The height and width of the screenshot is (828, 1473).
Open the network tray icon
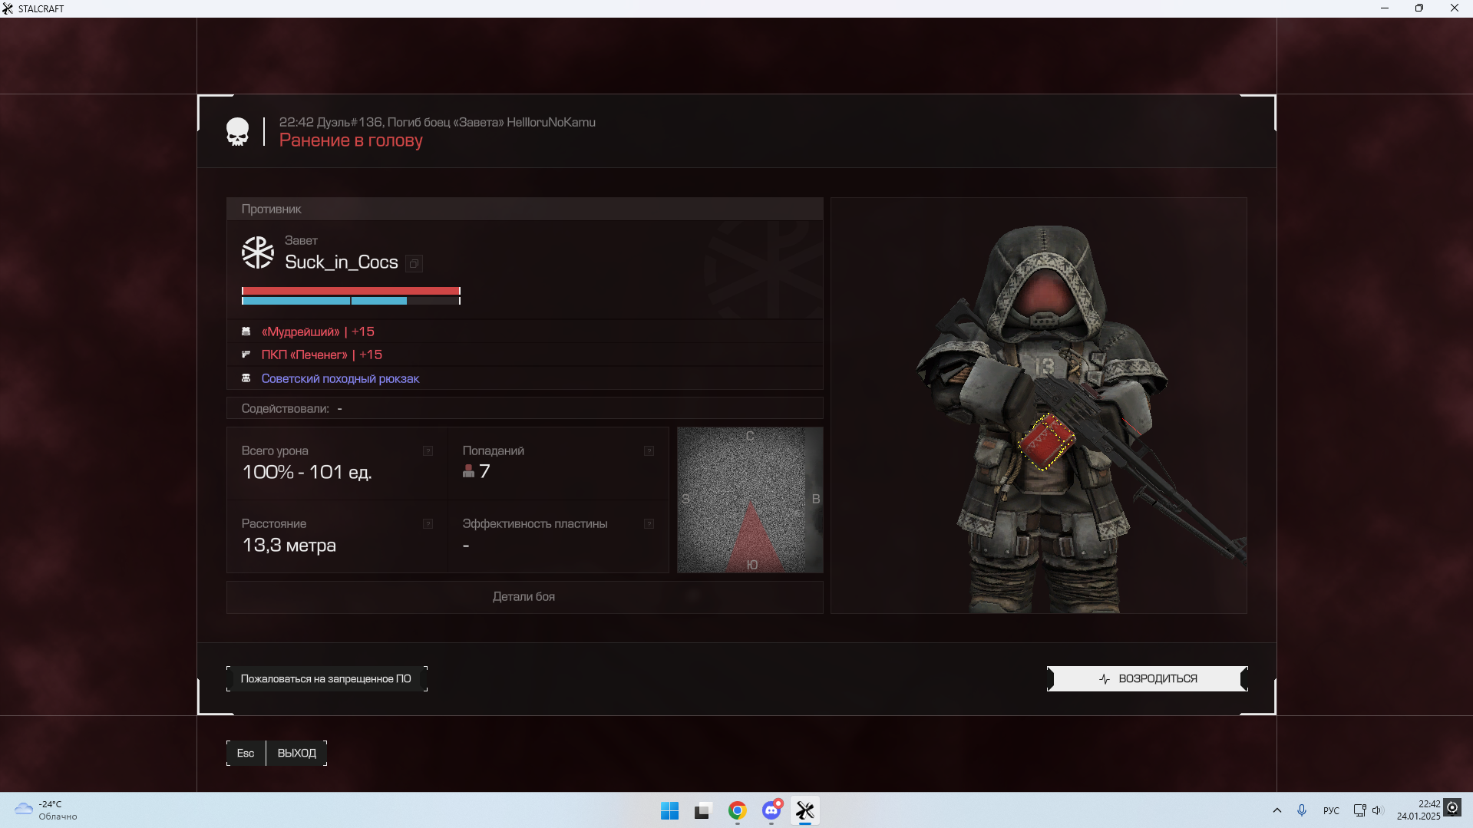pyautogui.click(x=1359, y=810)
